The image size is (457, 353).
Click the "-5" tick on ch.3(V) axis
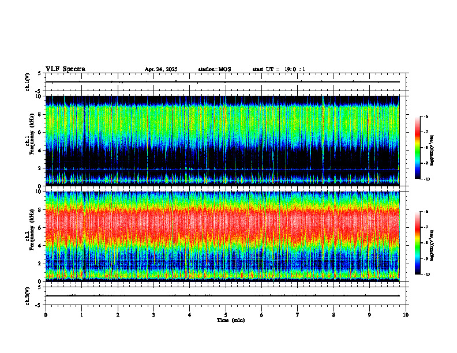[x=39, y=305]
